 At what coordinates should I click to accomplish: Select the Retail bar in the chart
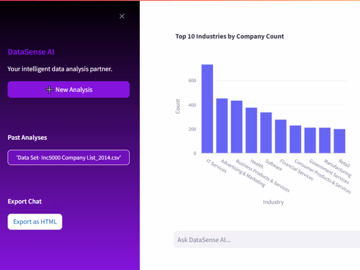[339, 141]
